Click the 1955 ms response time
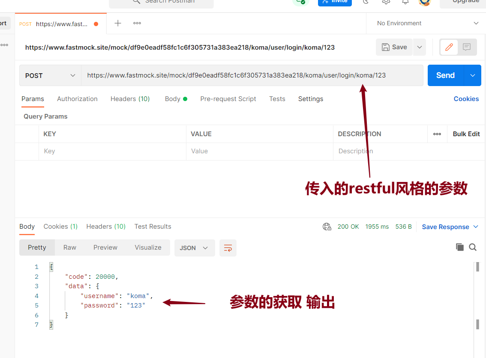486x358 pixels. click(377, 227)
